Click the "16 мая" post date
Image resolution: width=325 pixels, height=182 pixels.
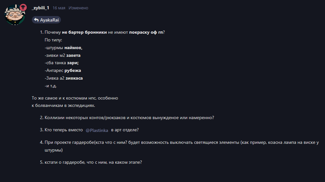pos(59,8)
